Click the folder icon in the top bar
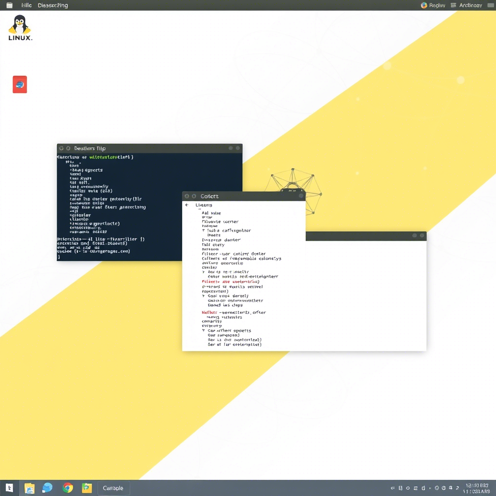The height and width of the screenshot is (496, 496). pyautogui.click(x=10, y=5)
